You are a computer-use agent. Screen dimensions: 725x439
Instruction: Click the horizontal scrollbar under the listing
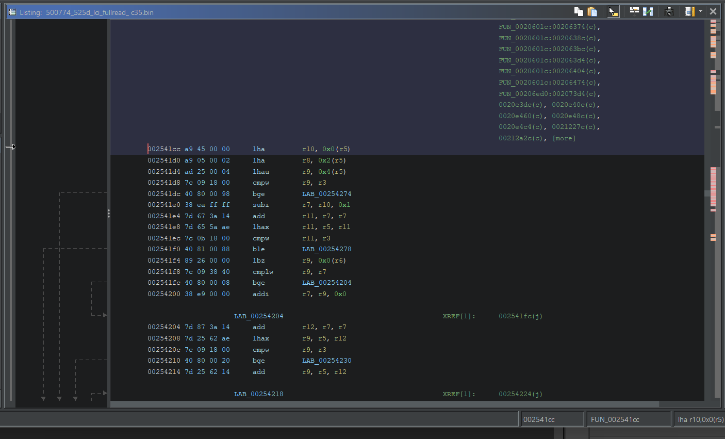click(384, 404)
